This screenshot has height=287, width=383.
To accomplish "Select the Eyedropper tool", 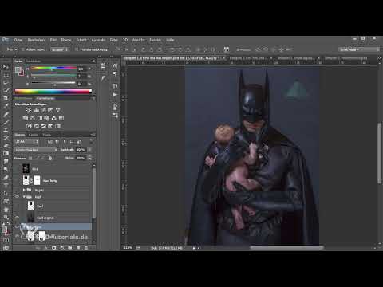I will tap(6, 106).
